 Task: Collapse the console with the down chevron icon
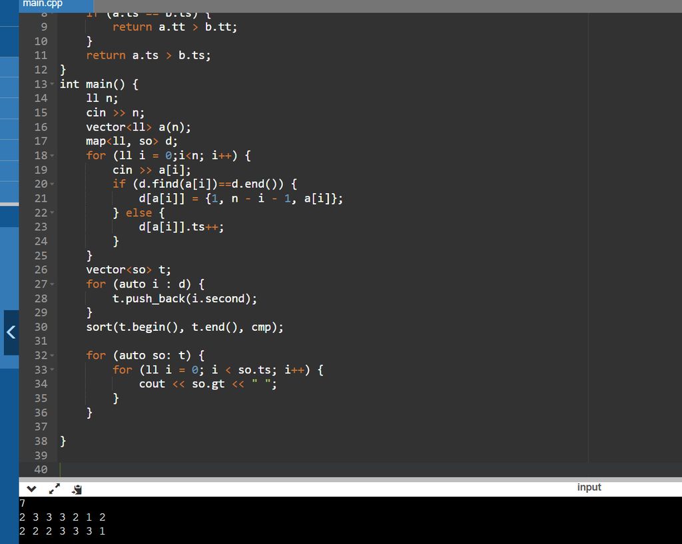coord(31,489)
